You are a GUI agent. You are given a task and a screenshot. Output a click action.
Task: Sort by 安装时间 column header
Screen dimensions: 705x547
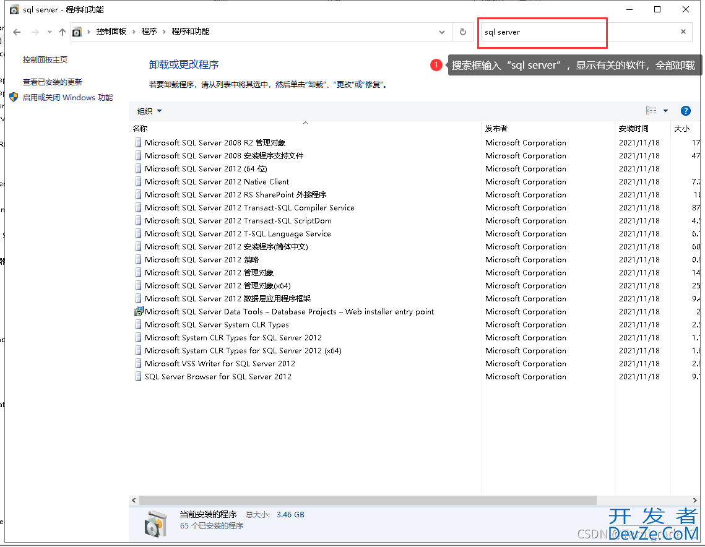[634, 129]
